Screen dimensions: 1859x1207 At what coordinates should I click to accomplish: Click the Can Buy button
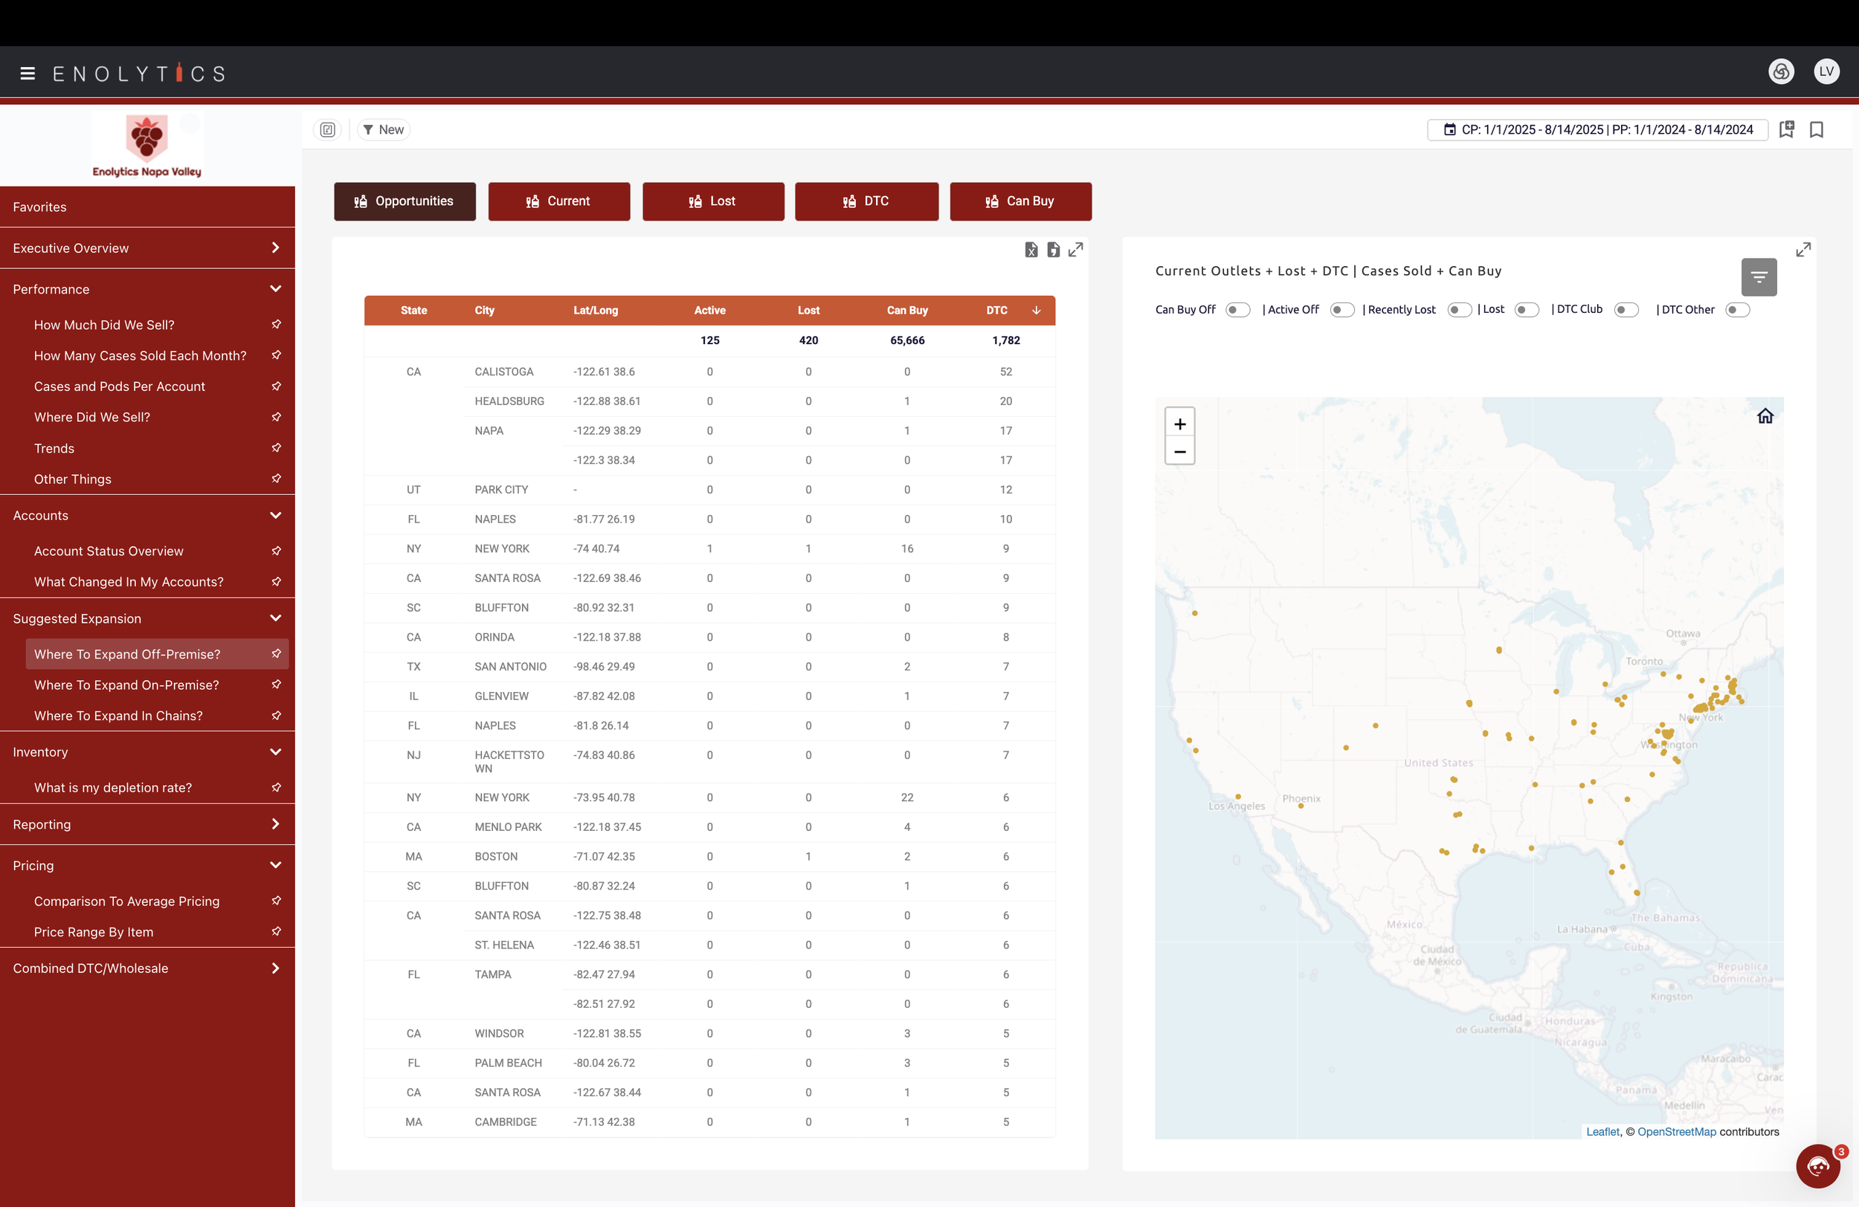1020,201
